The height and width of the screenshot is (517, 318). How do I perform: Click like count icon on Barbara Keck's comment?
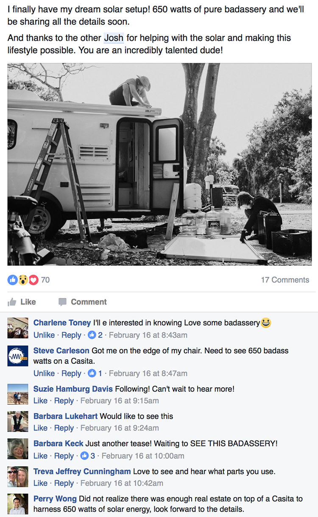(84, 456)
